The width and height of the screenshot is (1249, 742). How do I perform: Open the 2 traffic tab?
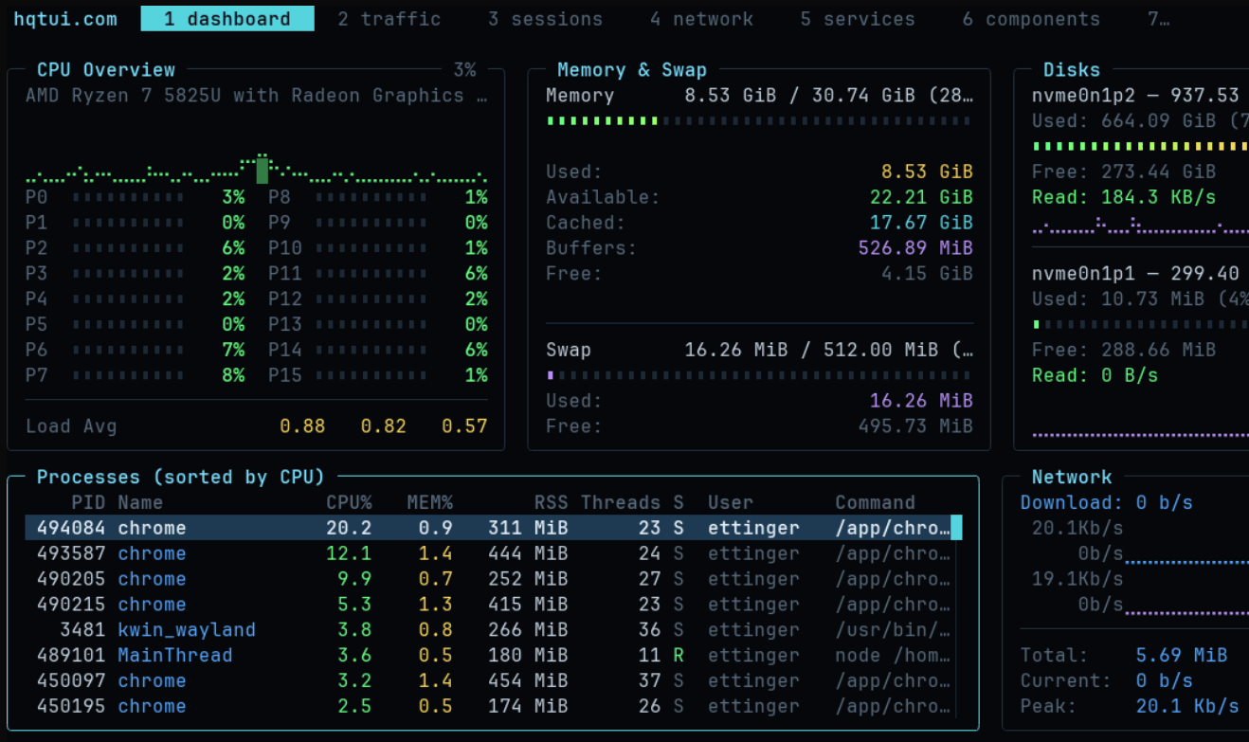[x=389, y=19]
